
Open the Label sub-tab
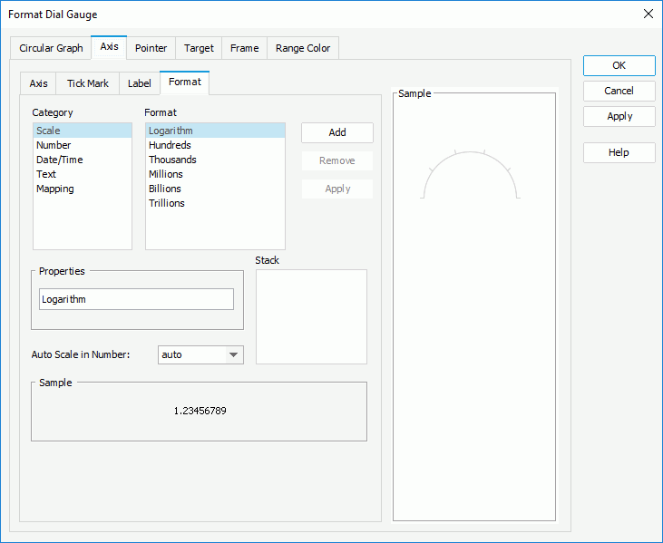(139, 83)
